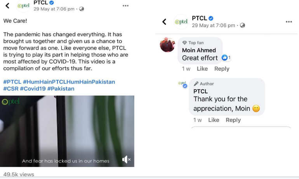Go back using left post arrow
Viewport: 299px width, 179px height.
point(7,6)
